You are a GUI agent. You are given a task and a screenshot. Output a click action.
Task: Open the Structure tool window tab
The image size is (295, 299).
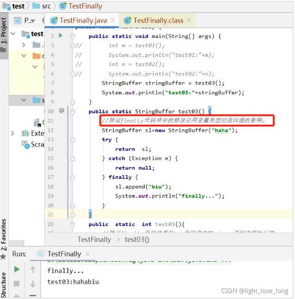click(4, 285)
